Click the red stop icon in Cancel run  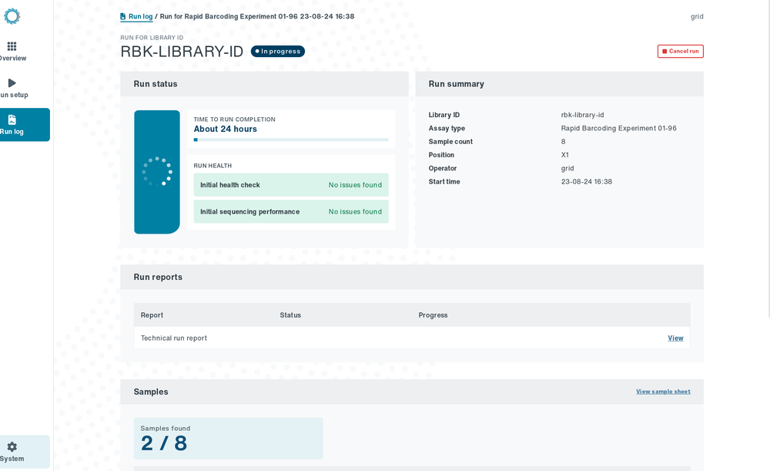[665, 51]
